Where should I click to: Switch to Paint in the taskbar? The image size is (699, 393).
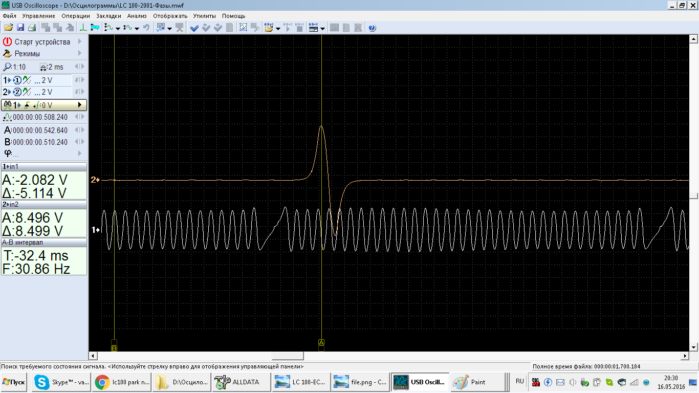pyautogui.click(x=472, y=382)
